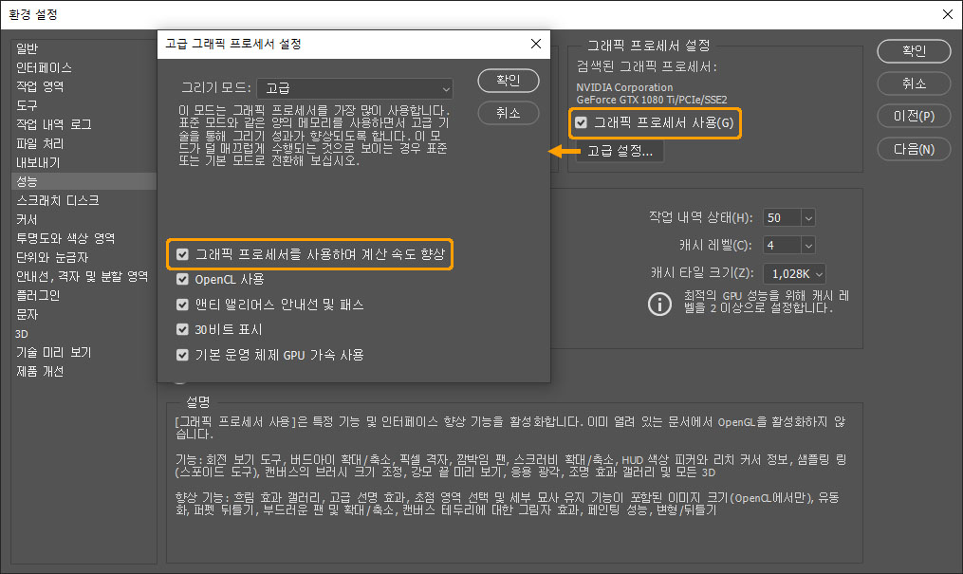Screen dimensions: 963x574
Task: Open the 문자 preferences section
Action: point(25,314)
